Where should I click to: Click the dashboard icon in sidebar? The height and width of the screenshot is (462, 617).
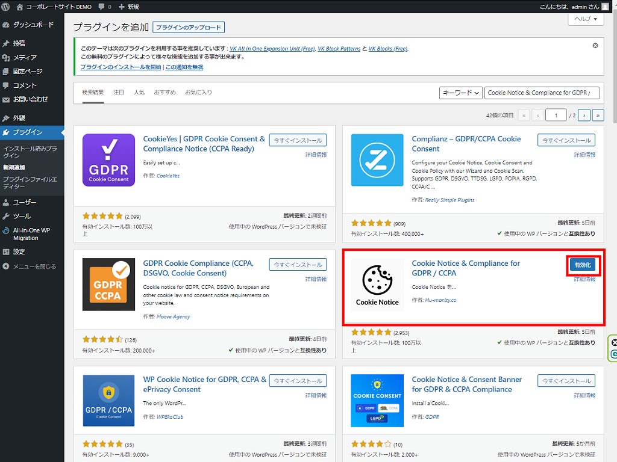point(6,25)
